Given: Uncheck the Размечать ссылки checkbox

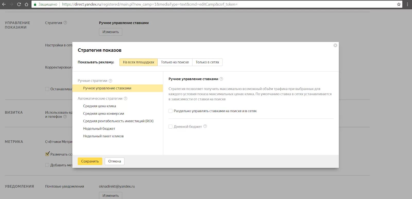Looking at the screenshot, I should click(x=47, y=154).
